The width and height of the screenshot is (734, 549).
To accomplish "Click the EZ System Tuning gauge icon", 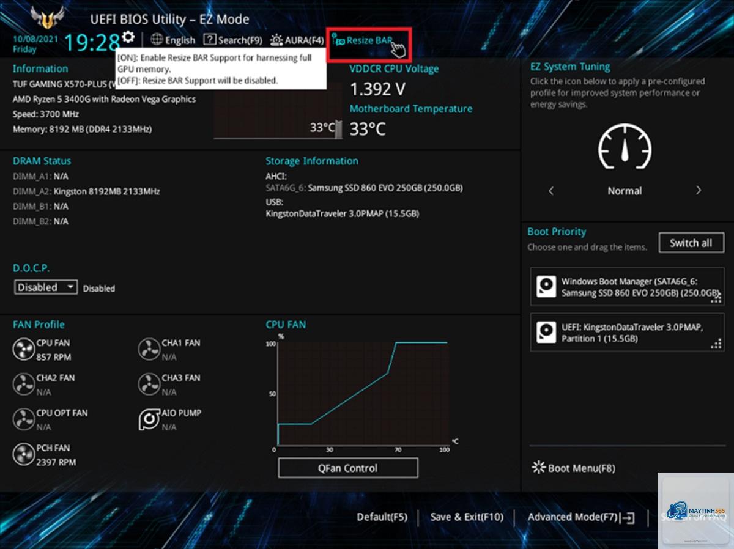I will (x=624, y=147).
